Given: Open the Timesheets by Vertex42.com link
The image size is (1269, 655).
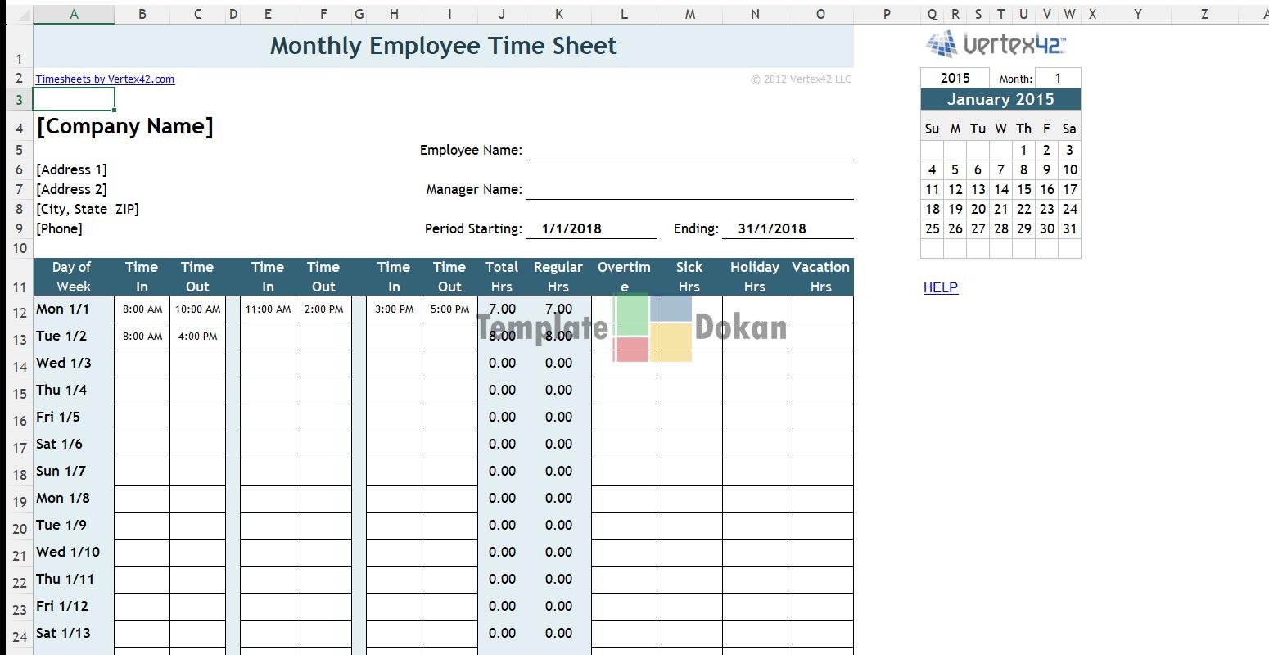Looking at the screenshot, I should tap(105, 79).
